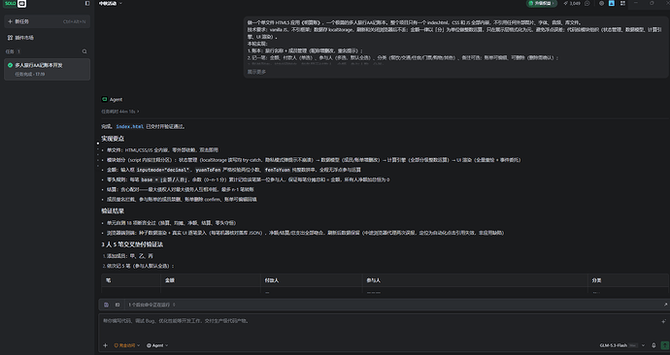Click the first row's 笔 table header

108,280
